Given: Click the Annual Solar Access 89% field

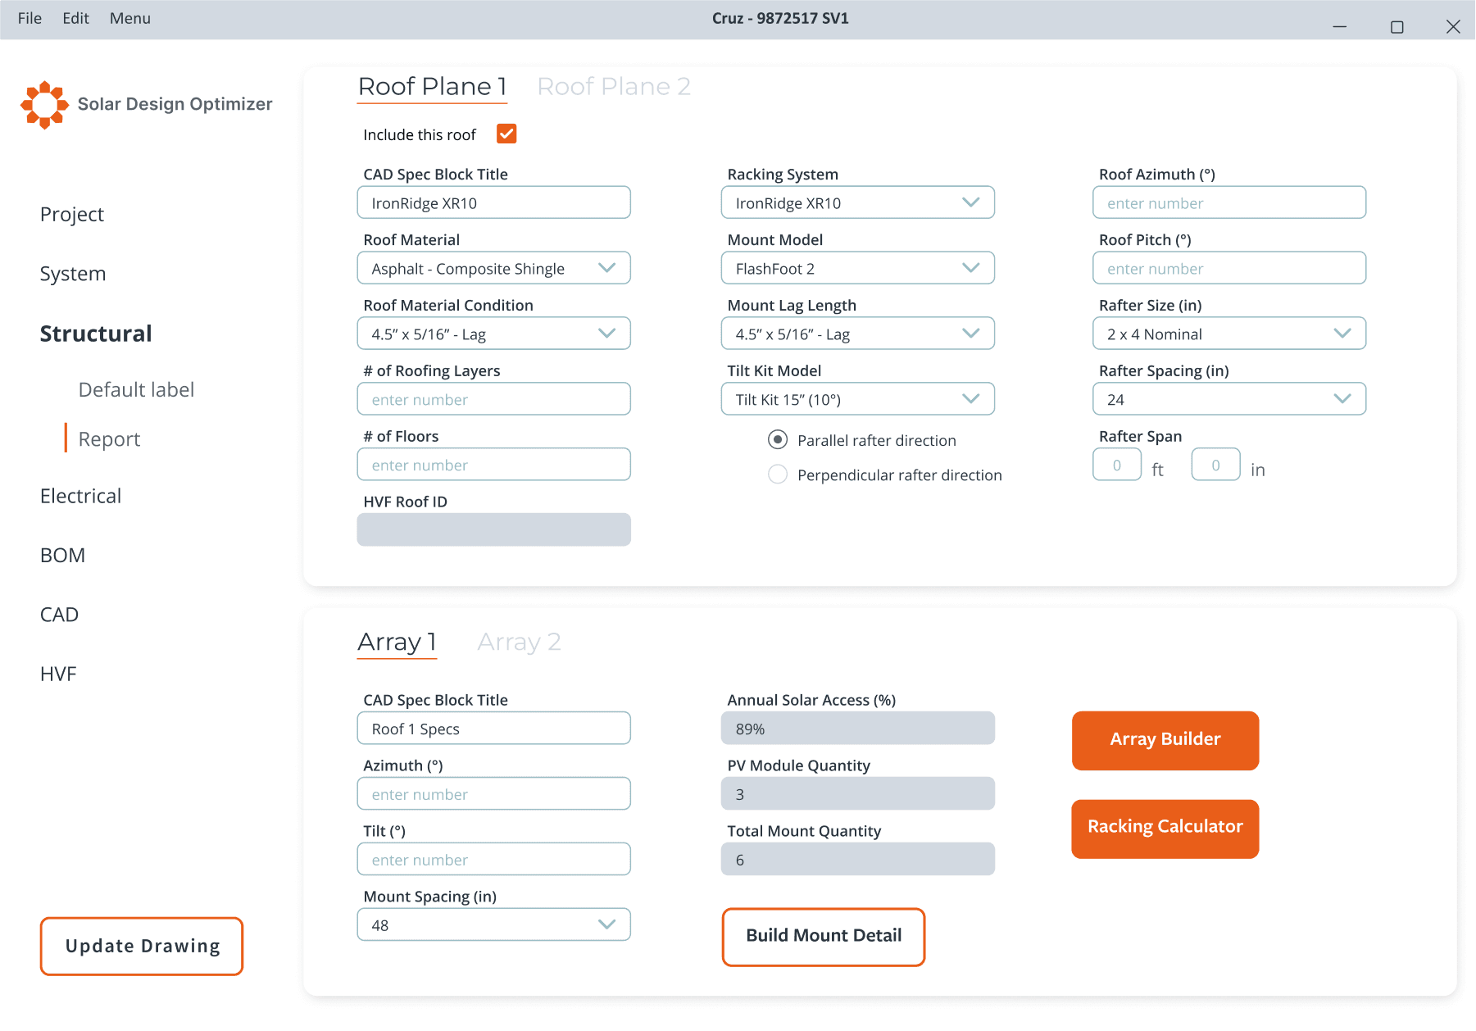Looking at the screenshot, I should coord(857,729).
